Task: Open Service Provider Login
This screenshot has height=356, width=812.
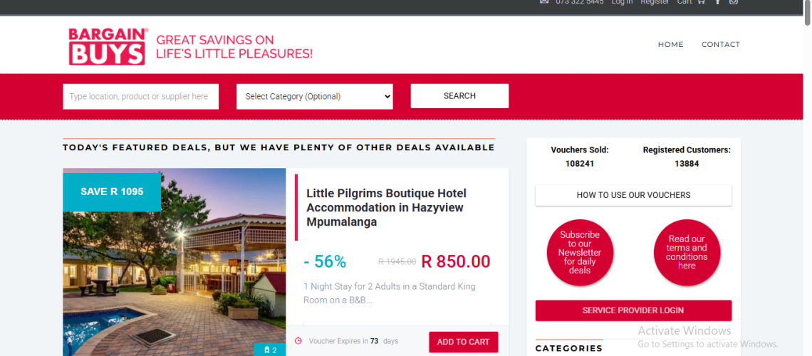Action: 633,310
